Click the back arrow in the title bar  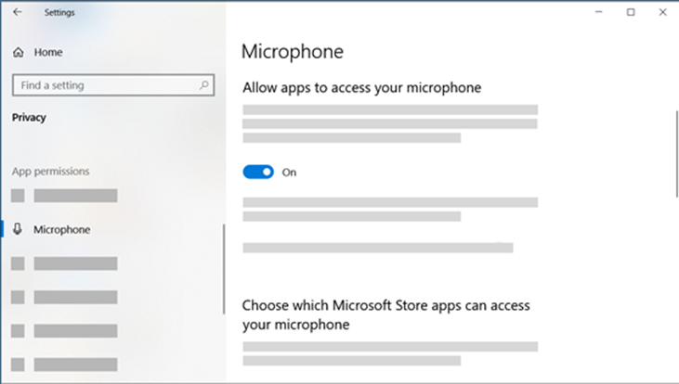point(17,12)
